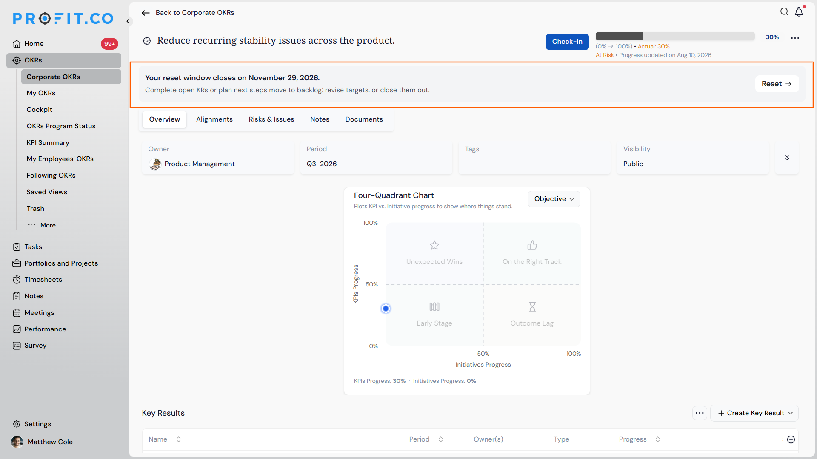
Task: Open the search magnifier icon
Action: [784, 12]
